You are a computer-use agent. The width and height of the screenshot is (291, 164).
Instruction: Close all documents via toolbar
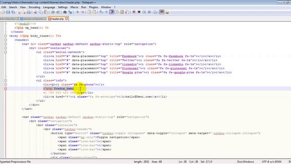[24, 12]
